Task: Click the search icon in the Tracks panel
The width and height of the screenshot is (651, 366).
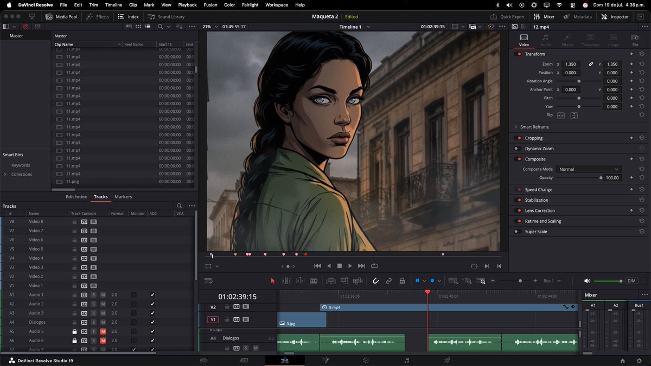Action: 180,206
